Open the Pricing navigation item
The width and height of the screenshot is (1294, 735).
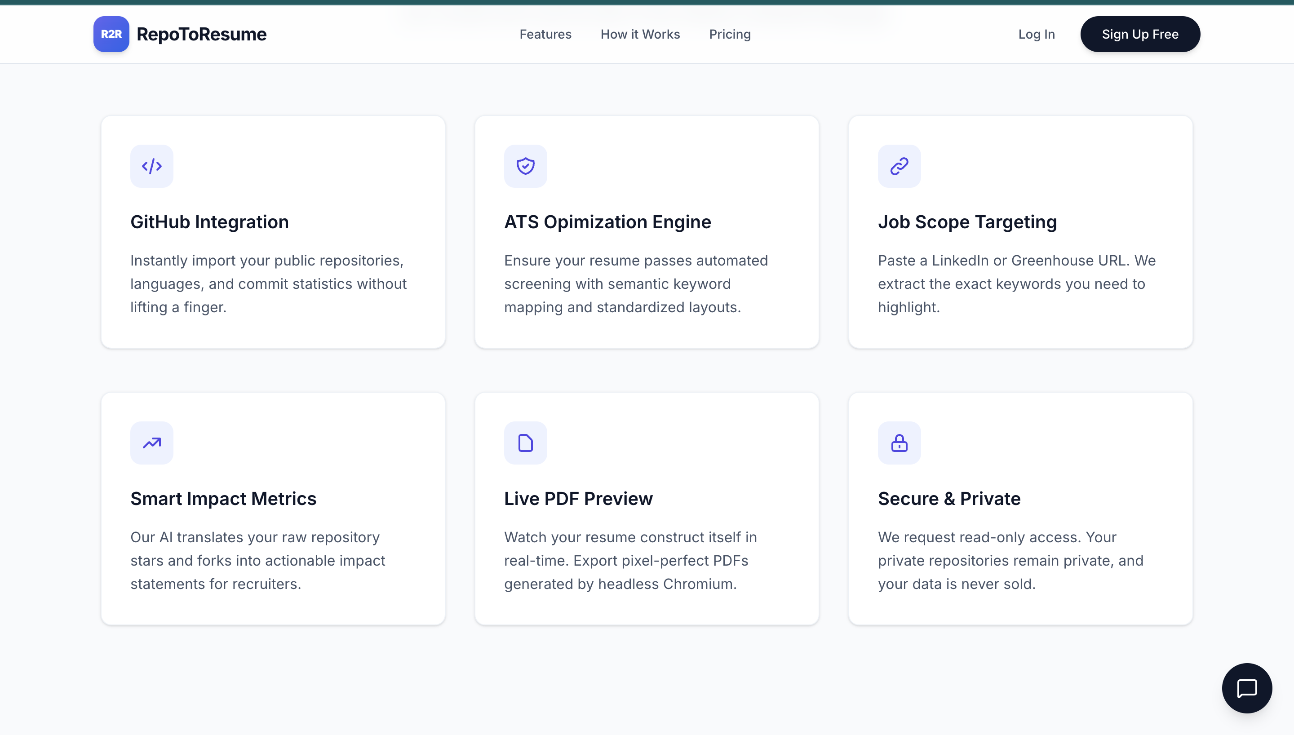(x=730, y=34)
